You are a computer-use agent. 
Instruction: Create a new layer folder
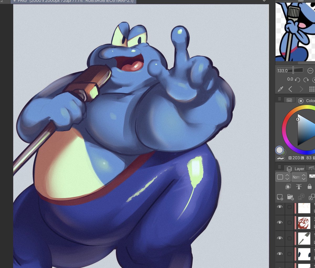290,197
